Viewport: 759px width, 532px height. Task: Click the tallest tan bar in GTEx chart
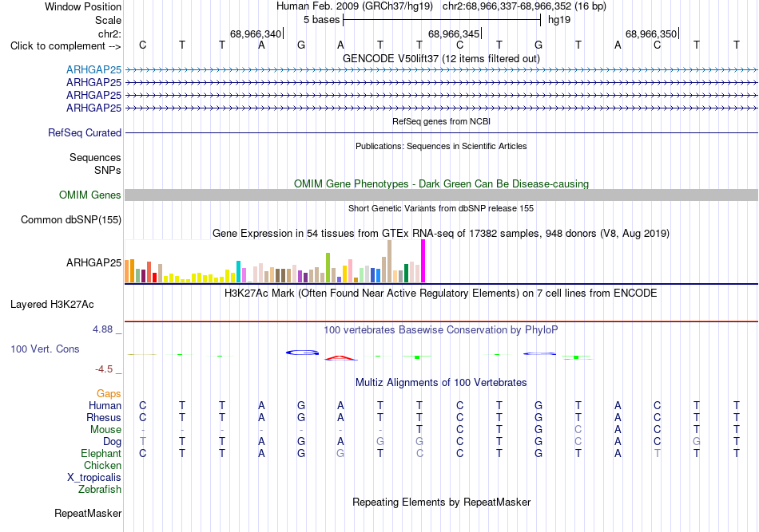390,262
